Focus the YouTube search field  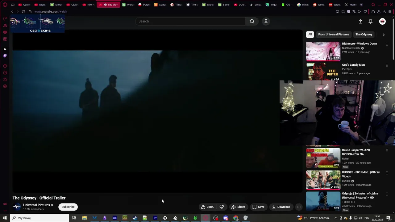tap(190, 21)
